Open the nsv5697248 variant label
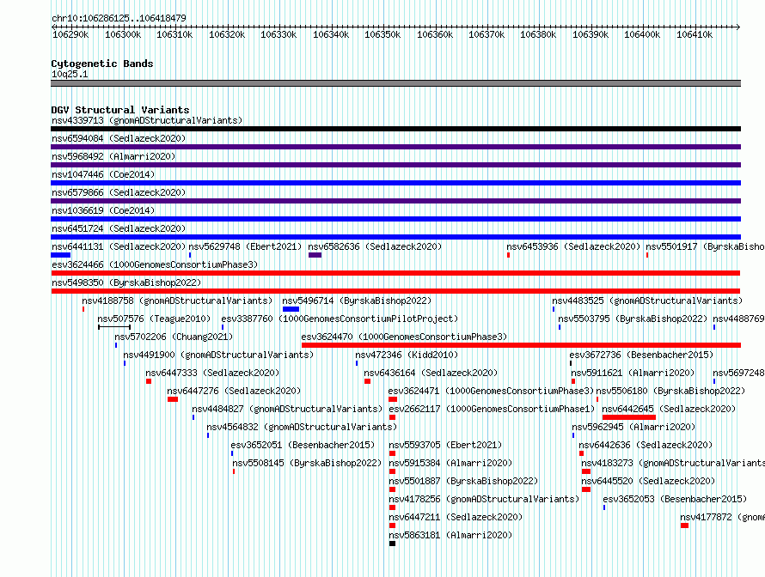This screenshot has height=577, width=765. click(738, 373)
